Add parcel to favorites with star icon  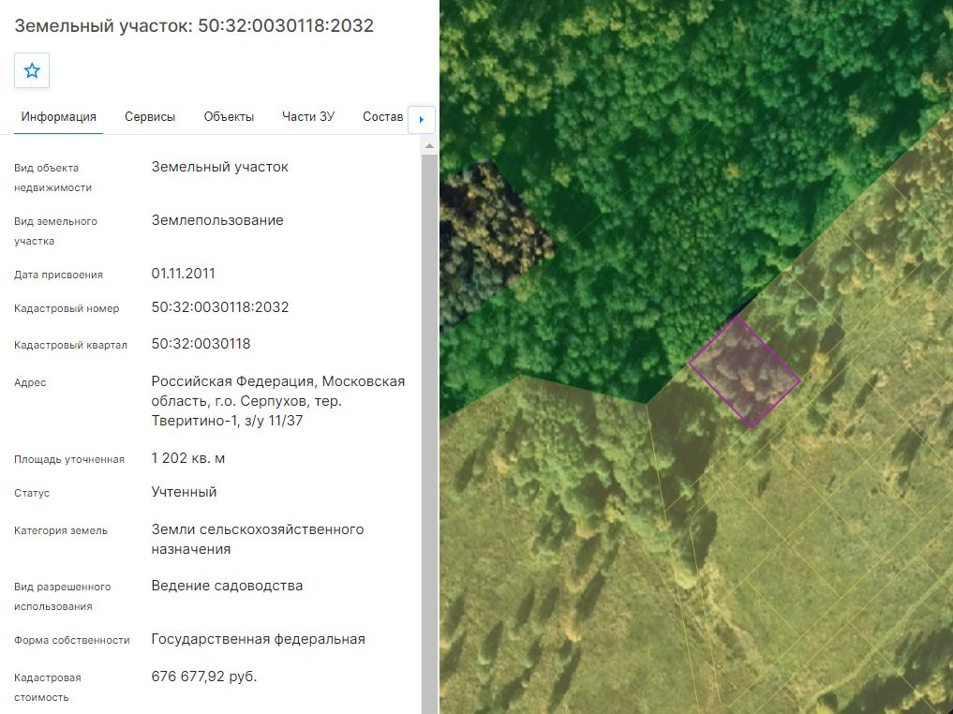[x=32, y=70]
